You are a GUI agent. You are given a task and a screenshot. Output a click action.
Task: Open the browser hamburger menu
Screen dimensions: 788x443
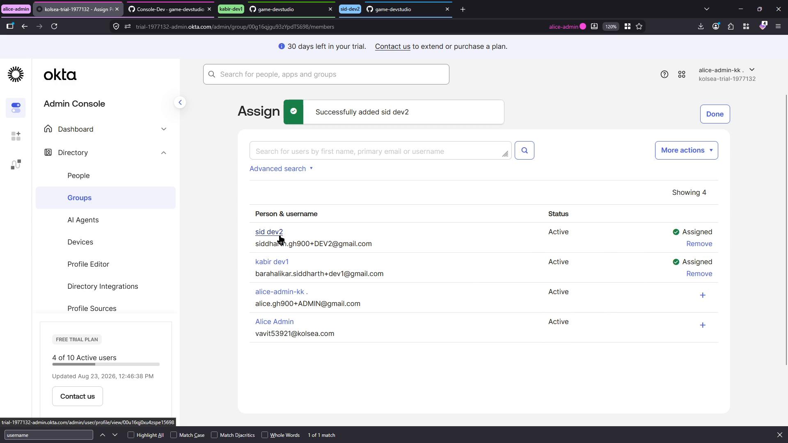[778, 27]
